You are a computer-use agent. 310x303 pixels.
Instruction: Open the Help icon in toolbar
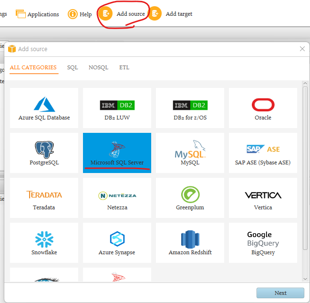coord(72,14)
